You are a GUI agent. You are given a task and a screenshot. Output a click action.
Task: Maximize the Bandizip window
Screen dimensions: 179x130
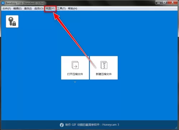click(x=164, y=2)
